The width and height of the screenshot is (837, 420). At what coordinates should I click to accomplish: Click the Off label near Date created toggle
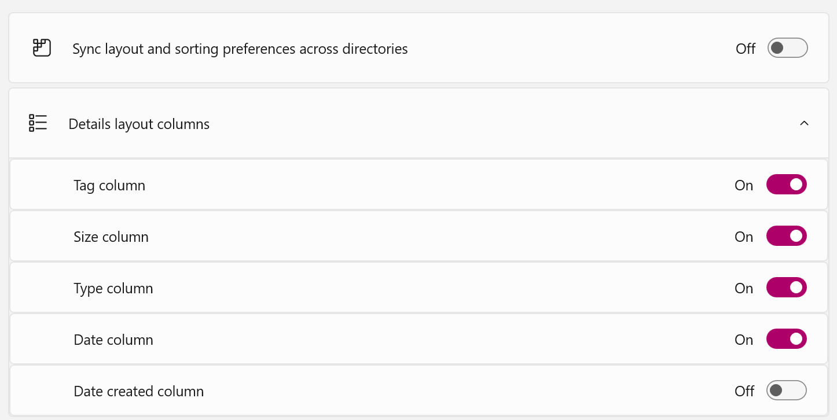[745, 391]
